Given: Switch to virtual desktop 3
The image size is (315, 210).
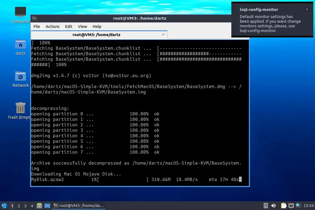Looking at the screenshot, I should click(25, 206).
